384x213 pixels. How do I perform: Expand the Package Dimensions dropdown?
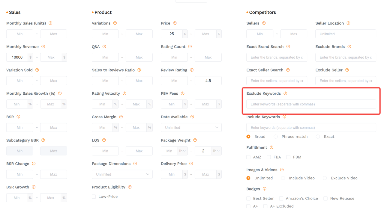point(122,174)
